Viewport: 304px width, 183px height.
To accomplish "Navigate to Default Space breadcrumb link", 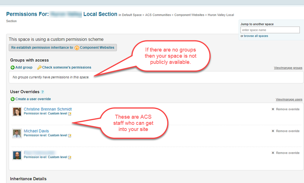I will [132, 15].
